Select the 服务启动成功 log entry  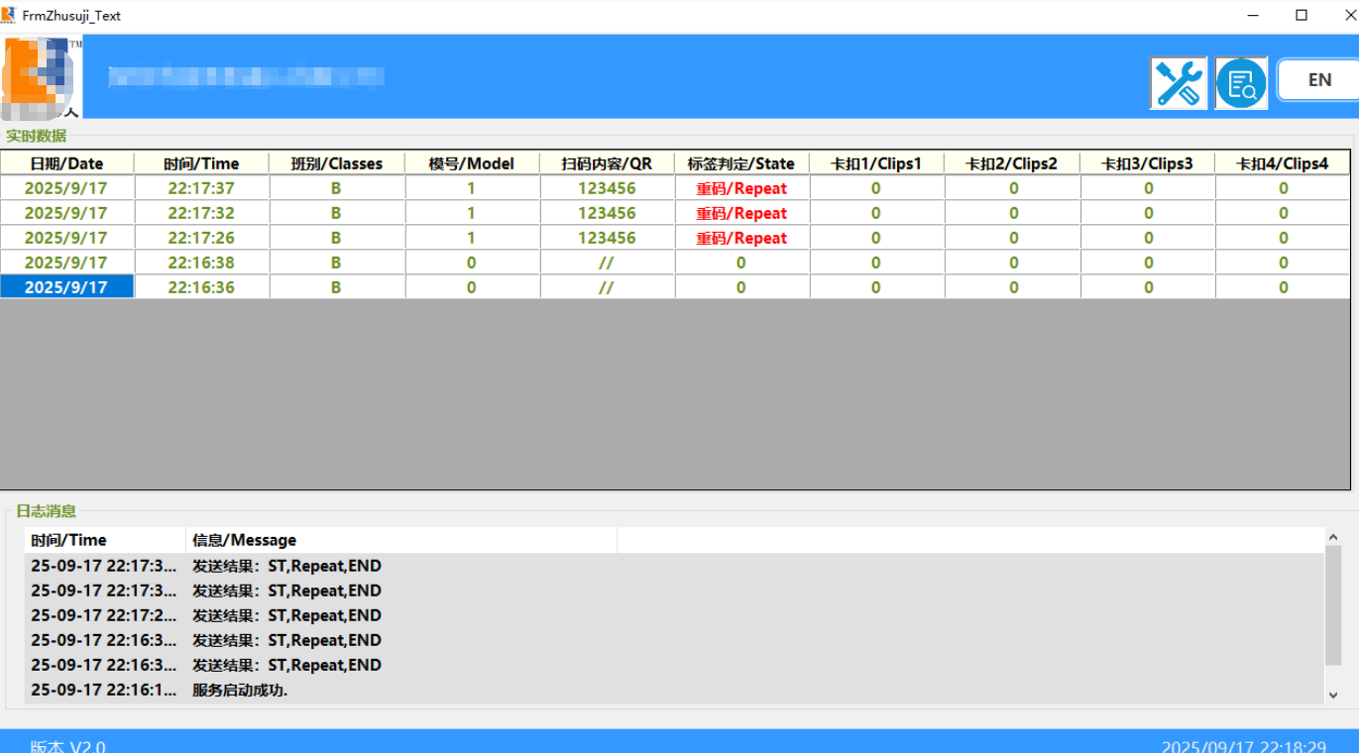tap(240, 691)
